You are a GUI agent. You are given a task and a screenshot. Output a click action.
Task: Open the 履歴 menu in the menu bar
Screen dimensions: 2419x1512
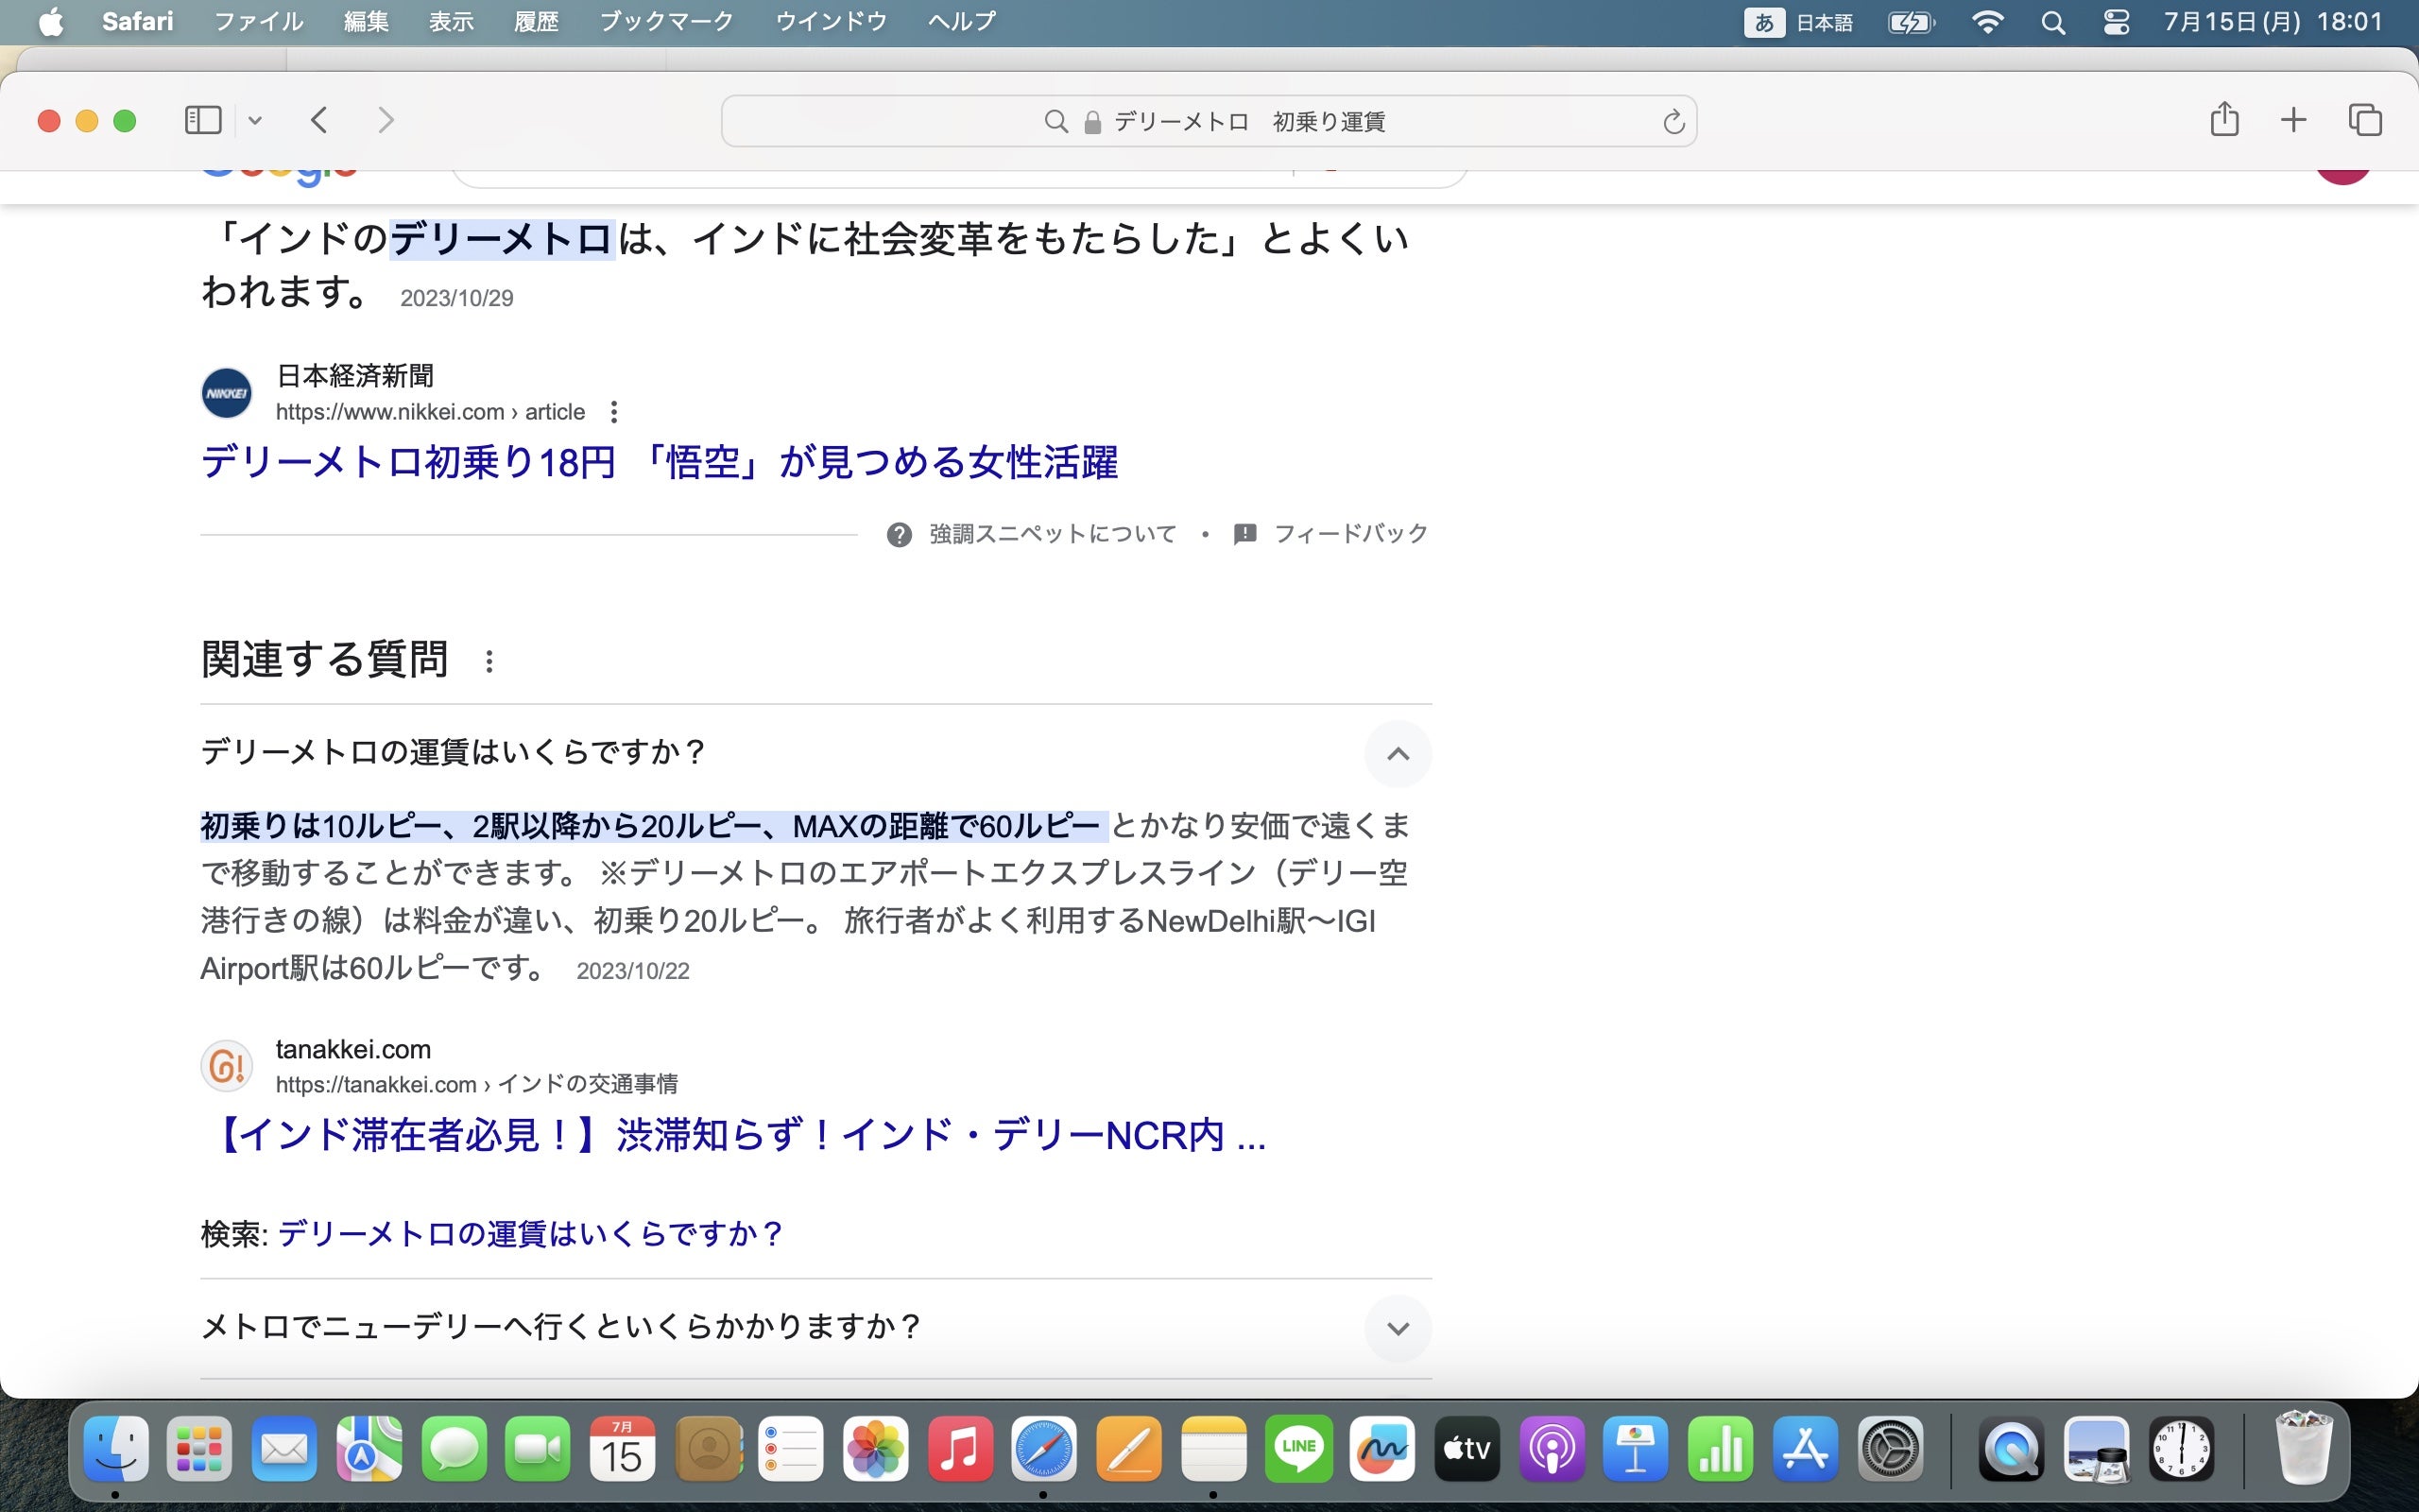click(536, 22)
